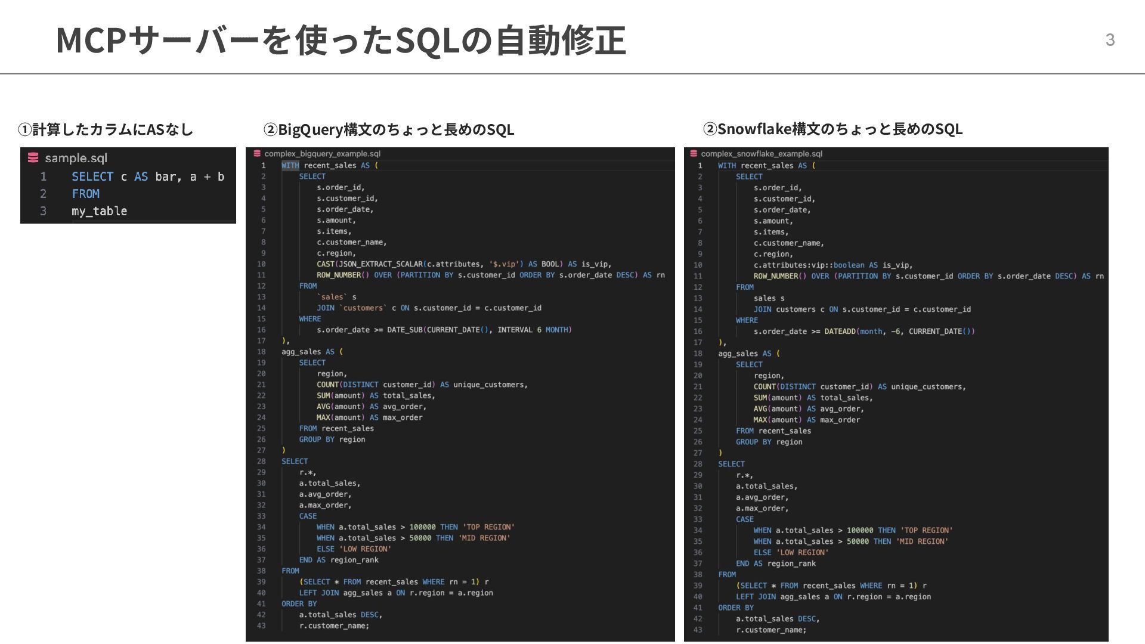The height and width of the screenshot is (644, 1145).
Task: Click line number 1 in sample.sql
Action: (44, 177)
